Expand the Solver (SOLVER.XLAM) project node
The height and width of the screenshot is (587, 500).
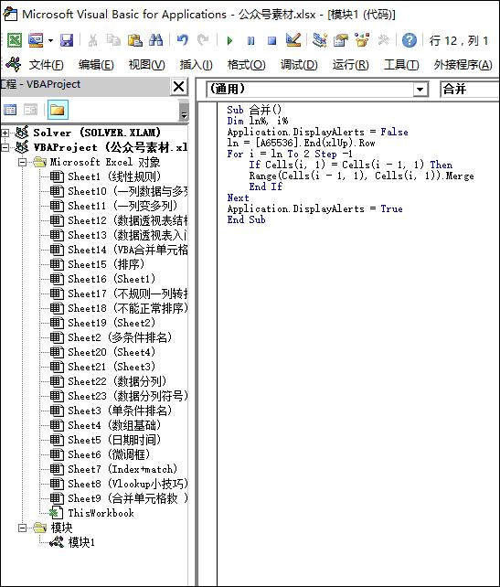tap(5, 133)
